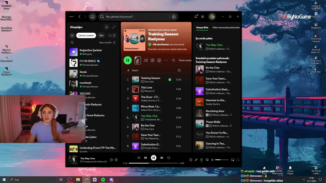Open the Beğenilen Şarkılar playlist
The width and height of the screenshot is (326, 183).
93,52
